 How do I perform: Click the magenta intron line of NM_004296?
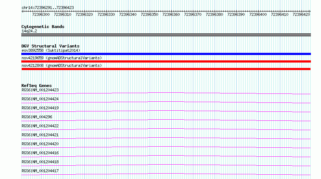click(166, 120)
